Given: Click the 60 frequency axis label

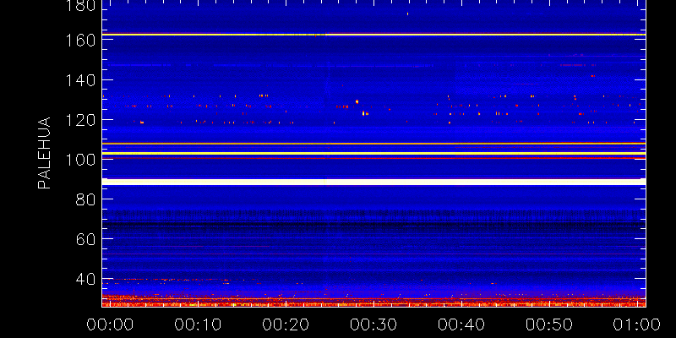Looking at the screenshot, I should click(x=85, y=239).
